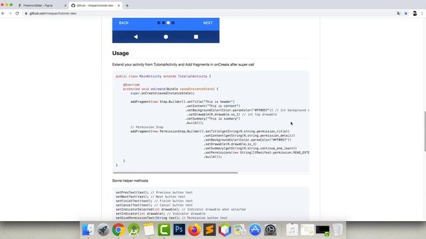The height and width of the screenshot is (239, 426).
Task: Open the Chrome three-dot menu
Action: pyautogui.click(x=422, y=13)
